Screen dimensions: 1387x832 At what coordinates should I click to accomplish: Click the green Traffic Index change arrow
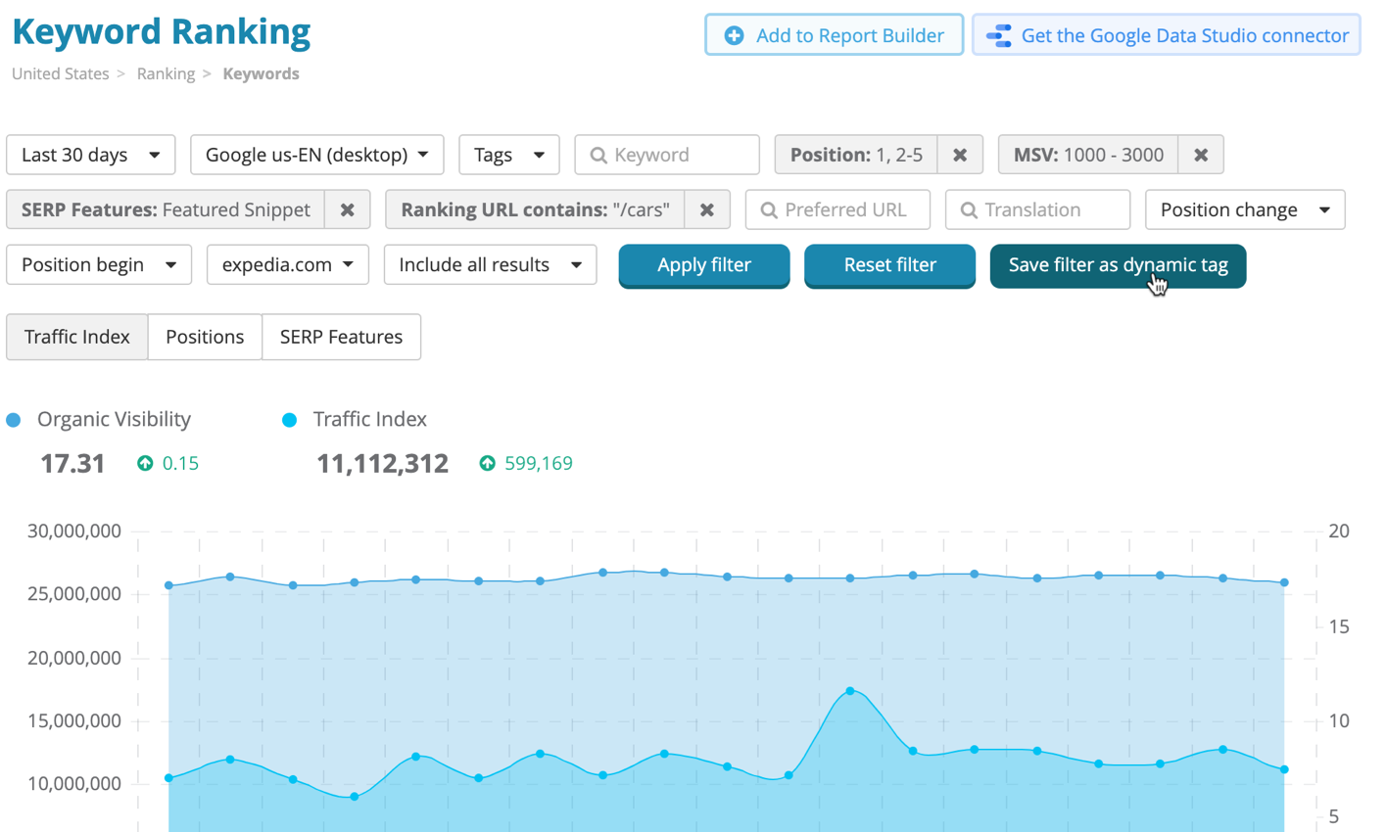(487, 463)
